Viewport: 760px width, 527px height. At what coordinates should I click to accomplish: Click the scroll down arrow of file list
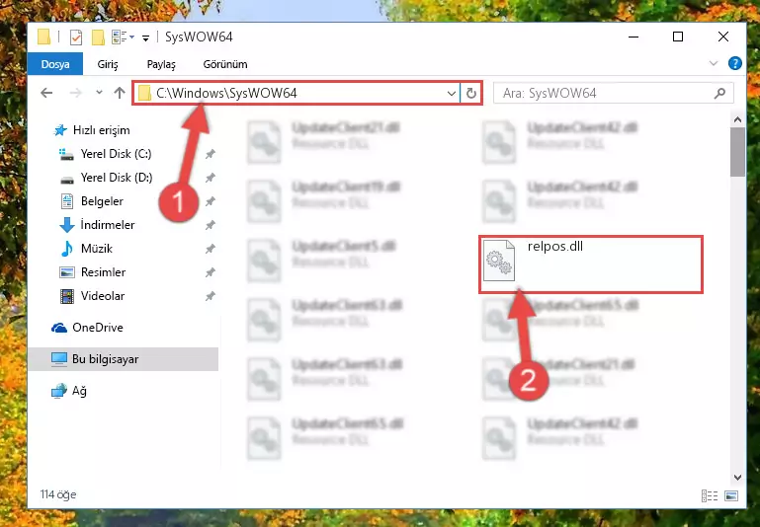click(x=737, y=478)
